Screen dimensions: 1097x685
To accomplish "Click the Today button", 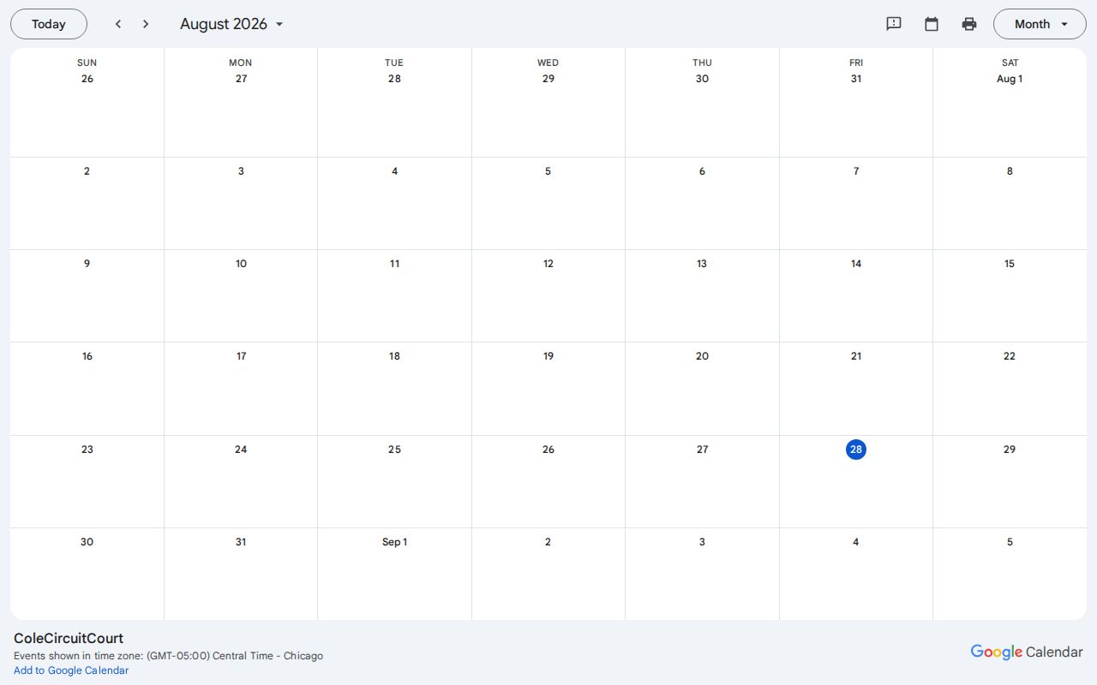I will [x=49, y=24].
